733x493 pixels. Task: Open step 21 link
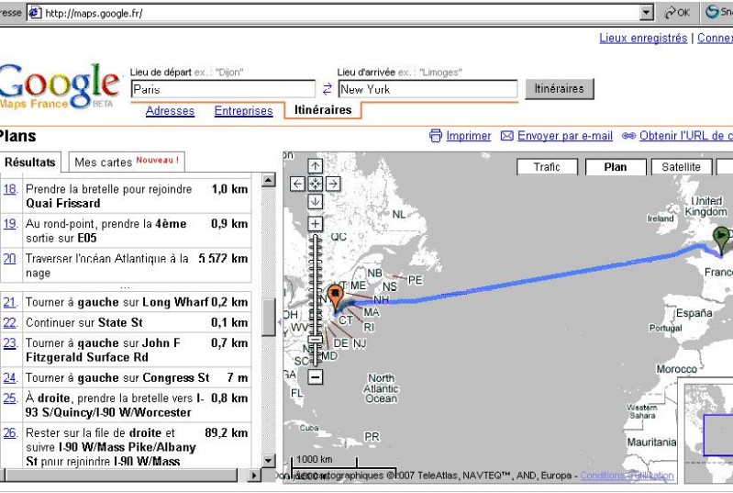10,302
